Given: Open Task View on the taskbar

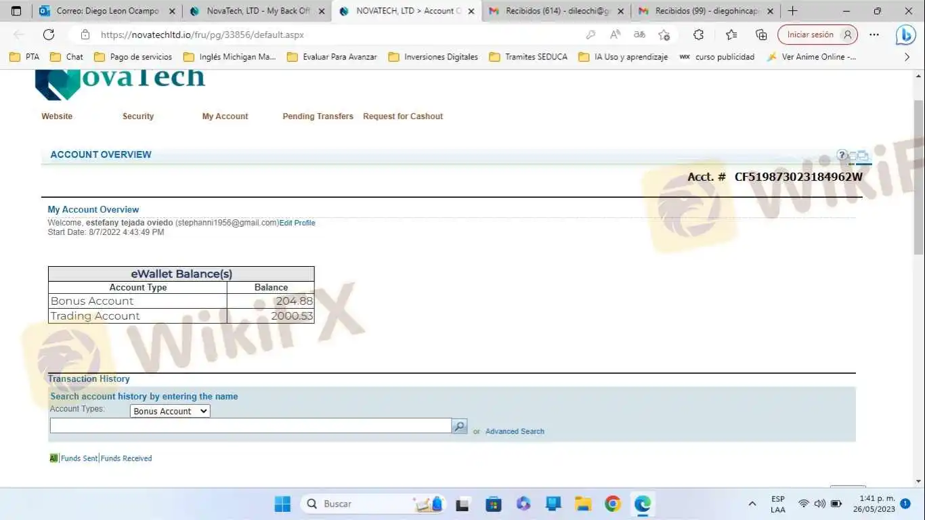Looking at the screenshot, I should [462, 504].
